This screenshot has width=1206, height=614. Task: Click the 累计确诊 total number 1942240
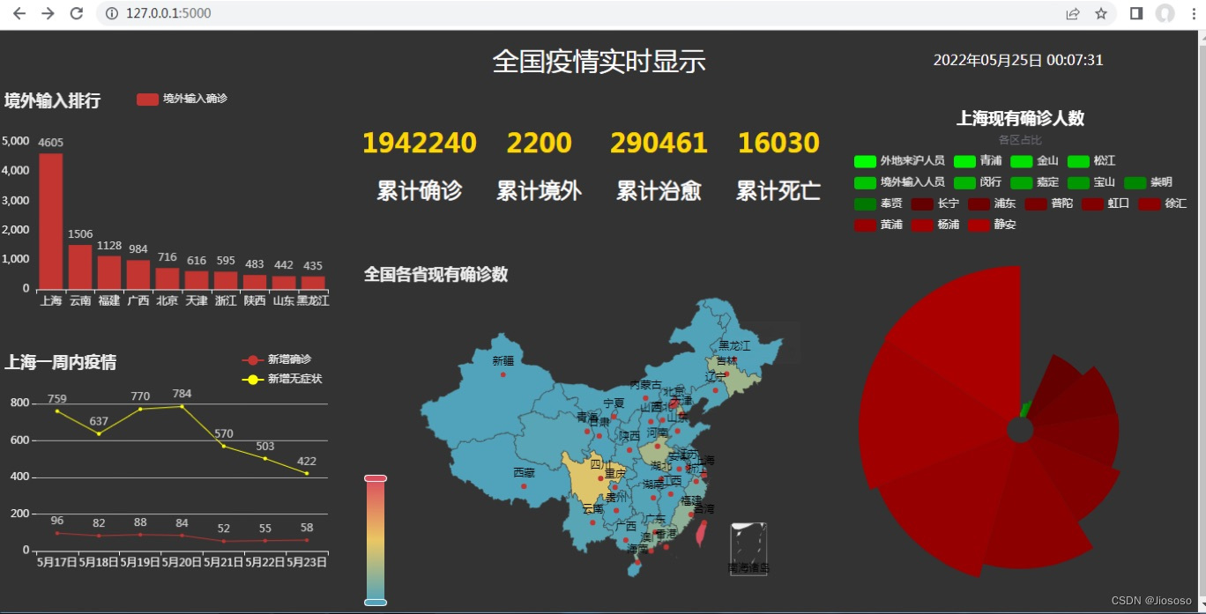420,143
